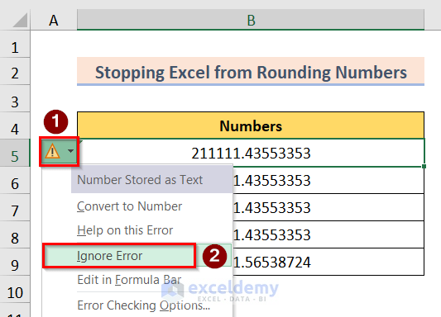Open the error options dropdown arrow
Screen dimensions: 441x317
click(70, 151)
